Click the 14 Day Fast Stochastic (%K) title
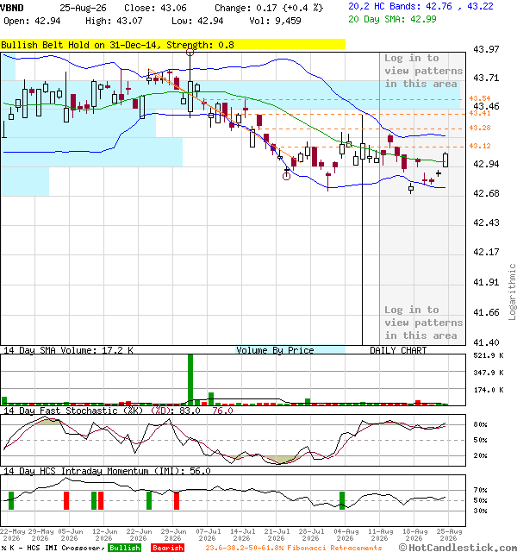The width and height of the screenshot is (517, 552). (x=73, y=411)
